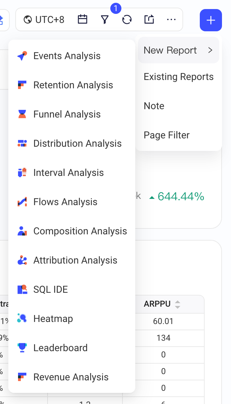Click the Composition Analysis icon

pos(22,231)
